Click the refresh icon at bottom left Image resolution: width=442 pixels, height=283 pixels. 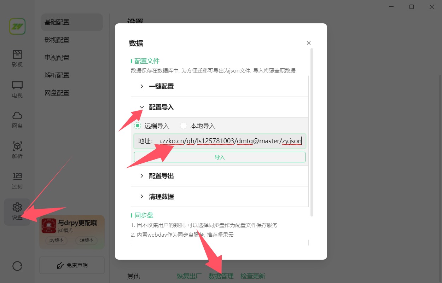click(x=17, y=266)
